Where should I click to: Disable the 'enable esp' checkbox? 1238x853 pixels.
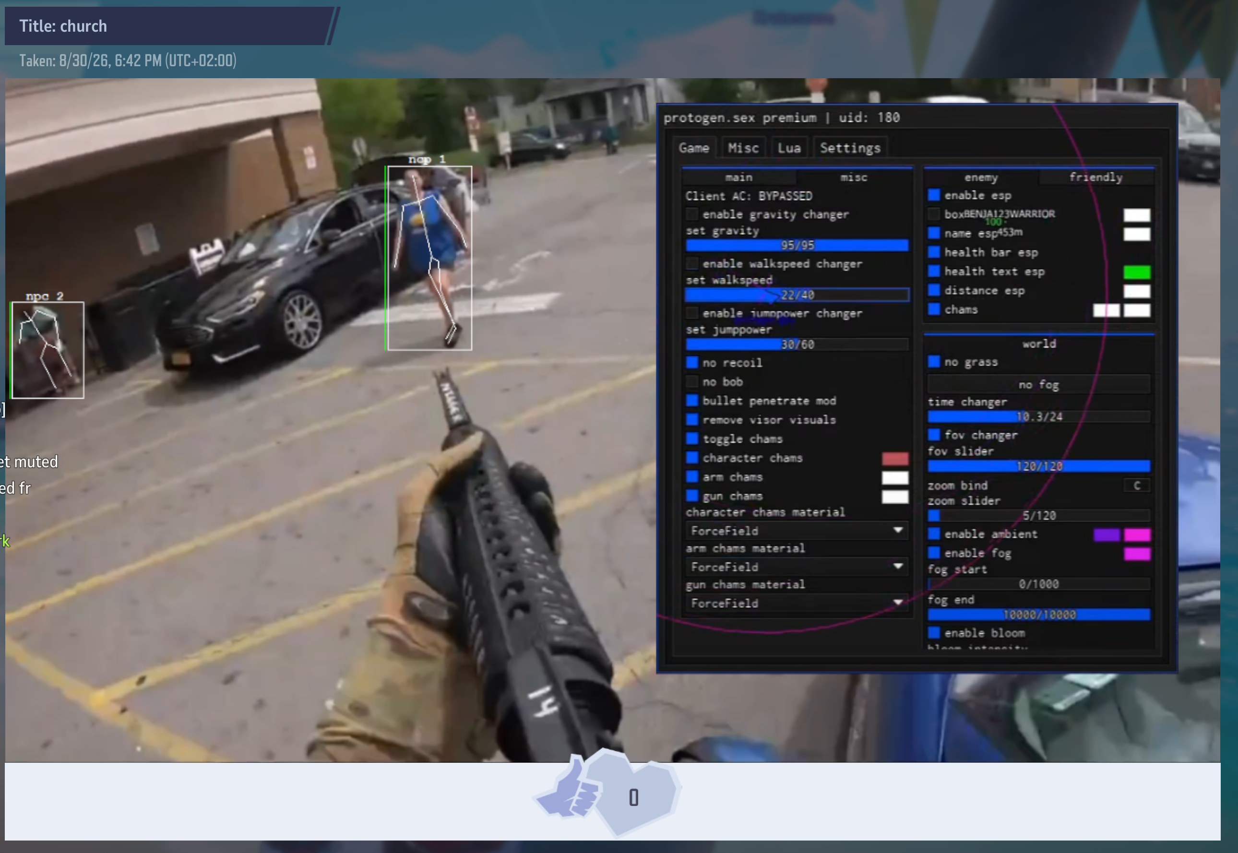tap(934, 195)
